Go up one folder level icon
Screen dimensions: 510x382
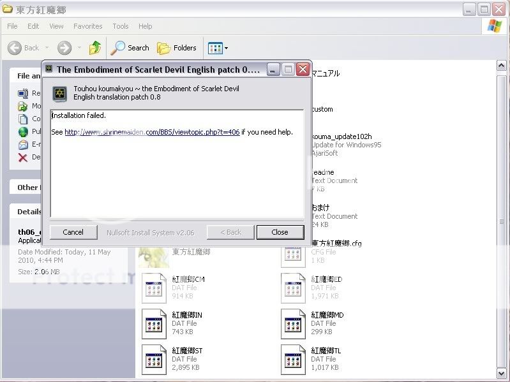click(x=95, y=48)
